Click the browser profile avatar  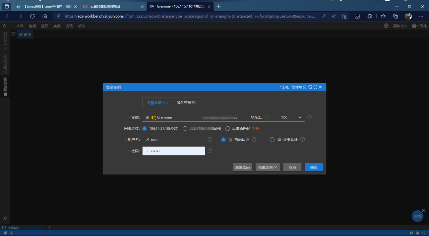(408, 16)
